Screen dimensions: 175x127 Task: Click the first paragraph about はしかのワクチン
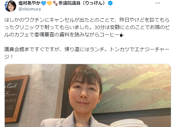(87, 27)
